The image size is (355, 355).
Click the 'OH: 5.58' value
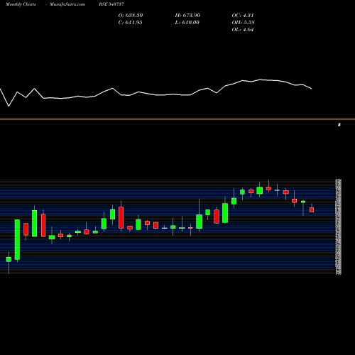tap(244, 23)
